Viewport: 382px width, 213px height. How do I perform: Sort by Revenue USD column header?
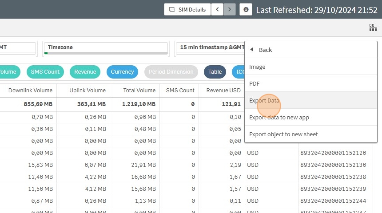[x=223, y=91]
